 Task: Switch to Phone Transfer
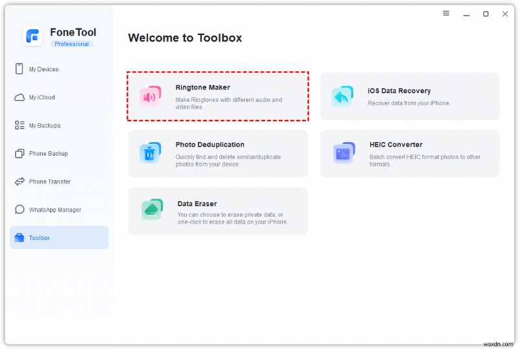tap(59, 182)
